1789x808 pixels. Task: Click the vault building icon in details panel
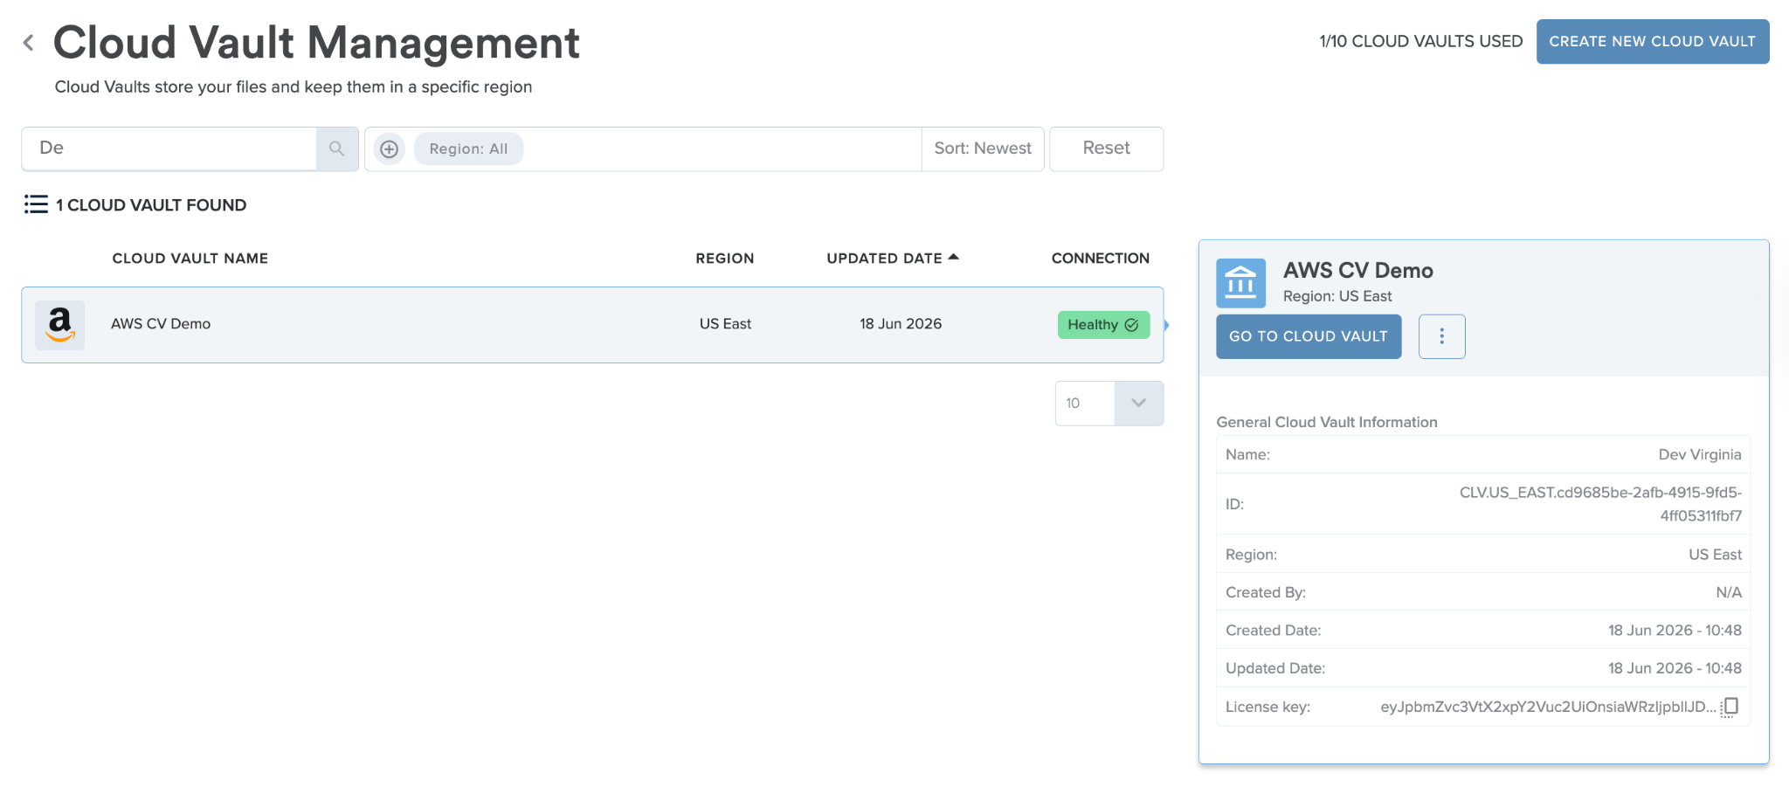tap(1240, 283)
